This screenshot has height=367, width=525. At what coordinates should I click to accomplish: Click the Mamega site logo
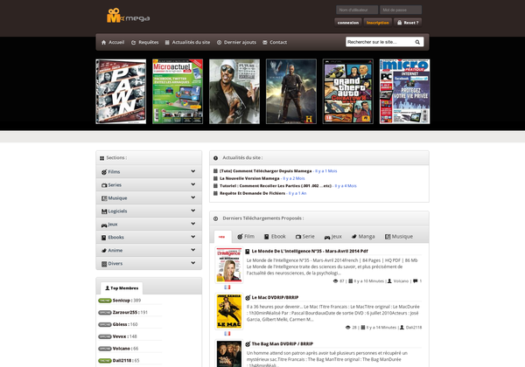click(x=128, y=16)
